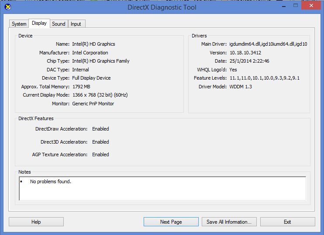Click the 'Current Display Mode:' label
Viewport: 324px width, 235px height.
pyautogui.click(x=46, y=95)
